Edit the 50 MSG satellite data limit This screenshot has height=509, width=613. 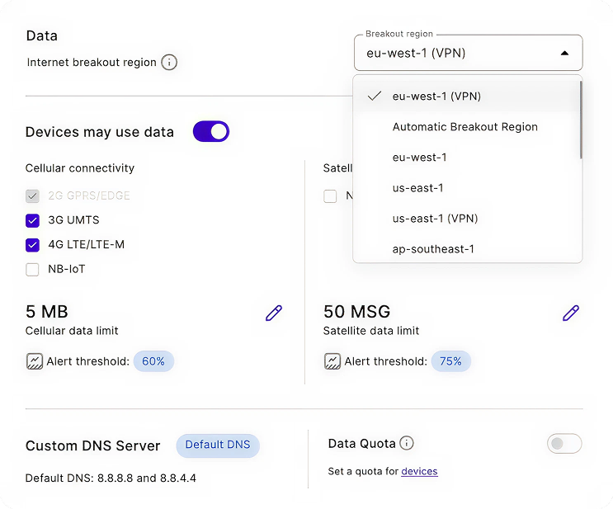click(x=571, y=313)
